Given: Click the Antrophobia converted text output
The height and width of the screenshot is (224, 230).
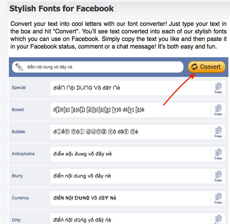Looking at the screenshot, I should pyautogui.click(x=82, y=154).
